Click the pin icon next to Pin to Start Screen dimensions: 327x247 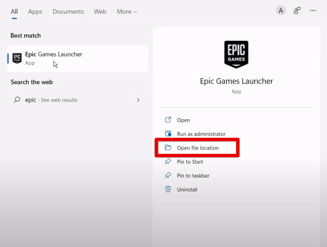[x=168, y=161]
